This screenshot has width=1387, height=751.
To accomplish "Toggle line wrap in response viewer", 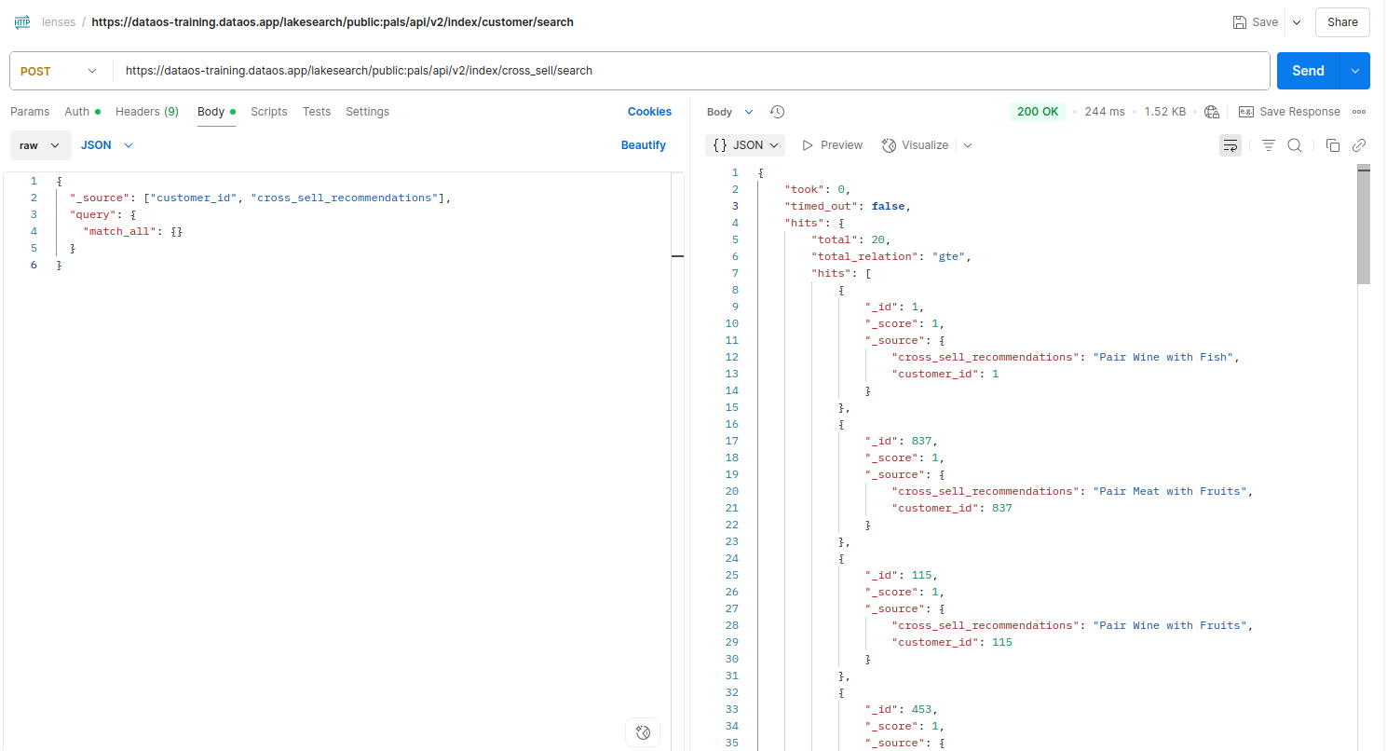I will (x=1231, y=145).
